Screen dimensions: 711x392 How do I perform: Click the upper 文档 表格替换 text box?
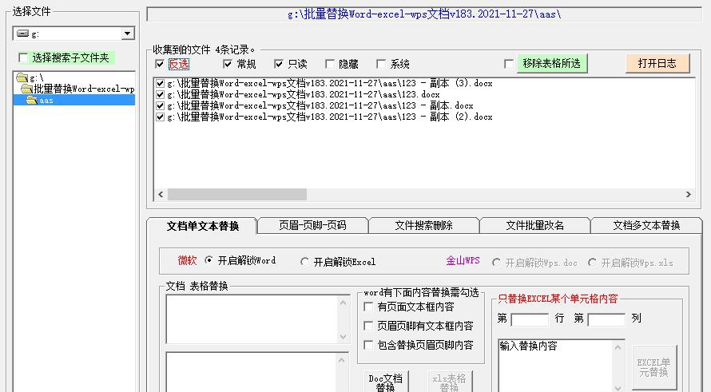click(252, 319)
